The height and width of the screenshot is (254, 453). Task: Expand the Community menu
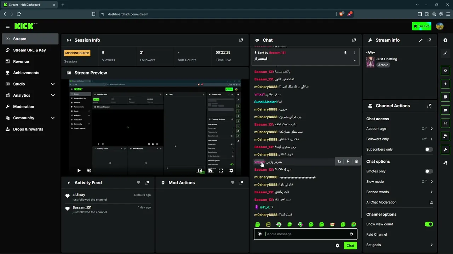pos(30,118)
